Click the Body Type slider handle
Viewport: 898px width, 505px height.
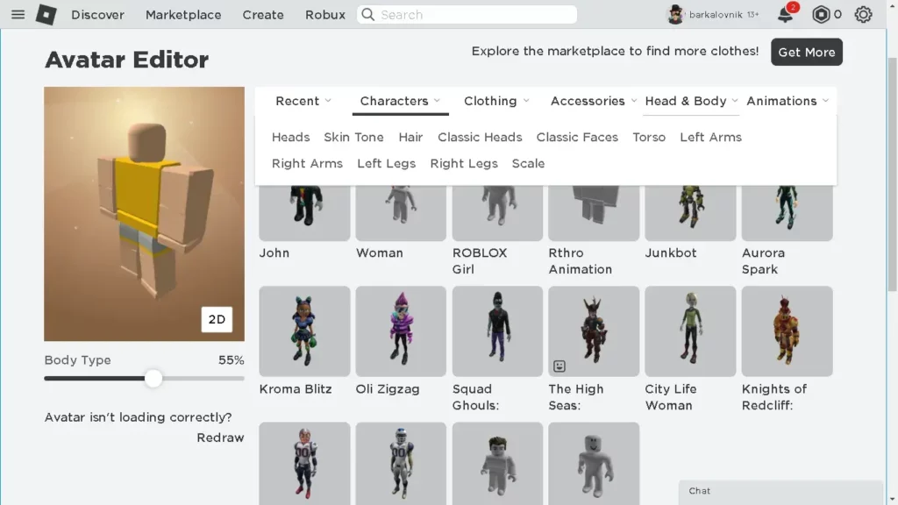pos(153,378)
